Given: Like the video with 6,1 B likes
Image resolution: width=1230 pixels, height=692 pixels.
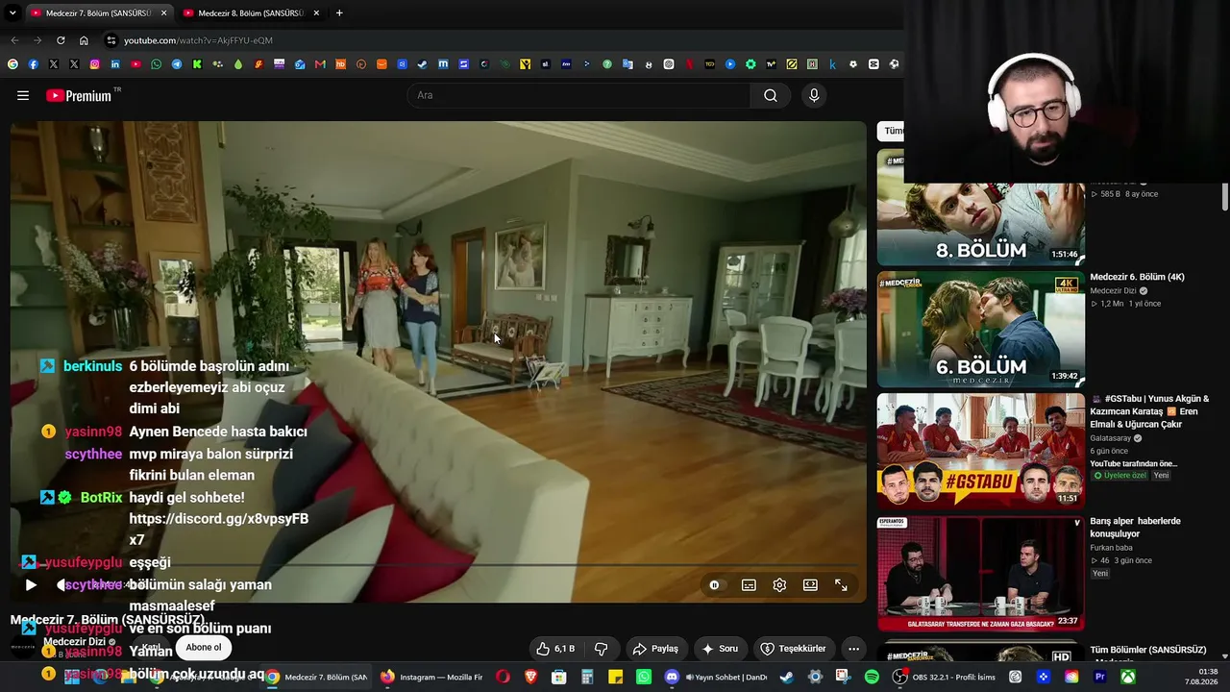Looking at the screenshot, I should (554, 649).
